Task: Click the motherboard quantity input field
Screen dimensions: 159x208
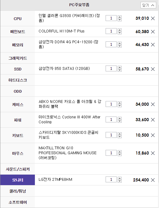Action: point(111,31)
